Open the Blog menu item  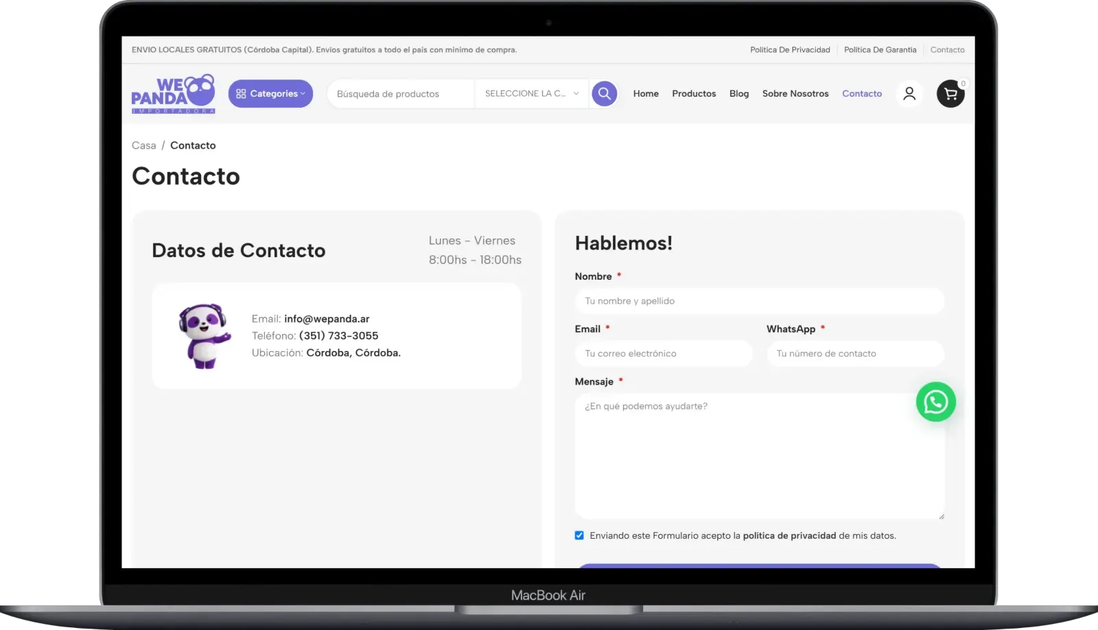pyautogui.click(x=739, y=94)
